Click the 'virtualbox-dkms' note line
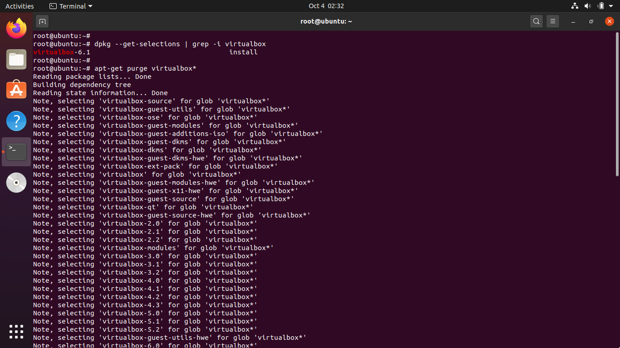620x348 pixels. point(148,150)
